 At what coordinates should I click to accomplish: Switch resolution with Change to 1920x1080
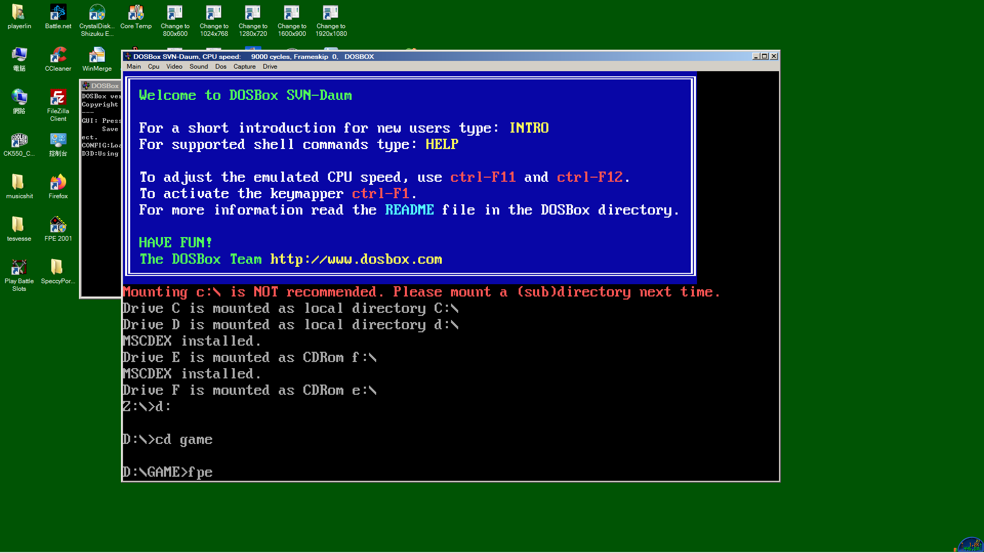pos(331,13)
